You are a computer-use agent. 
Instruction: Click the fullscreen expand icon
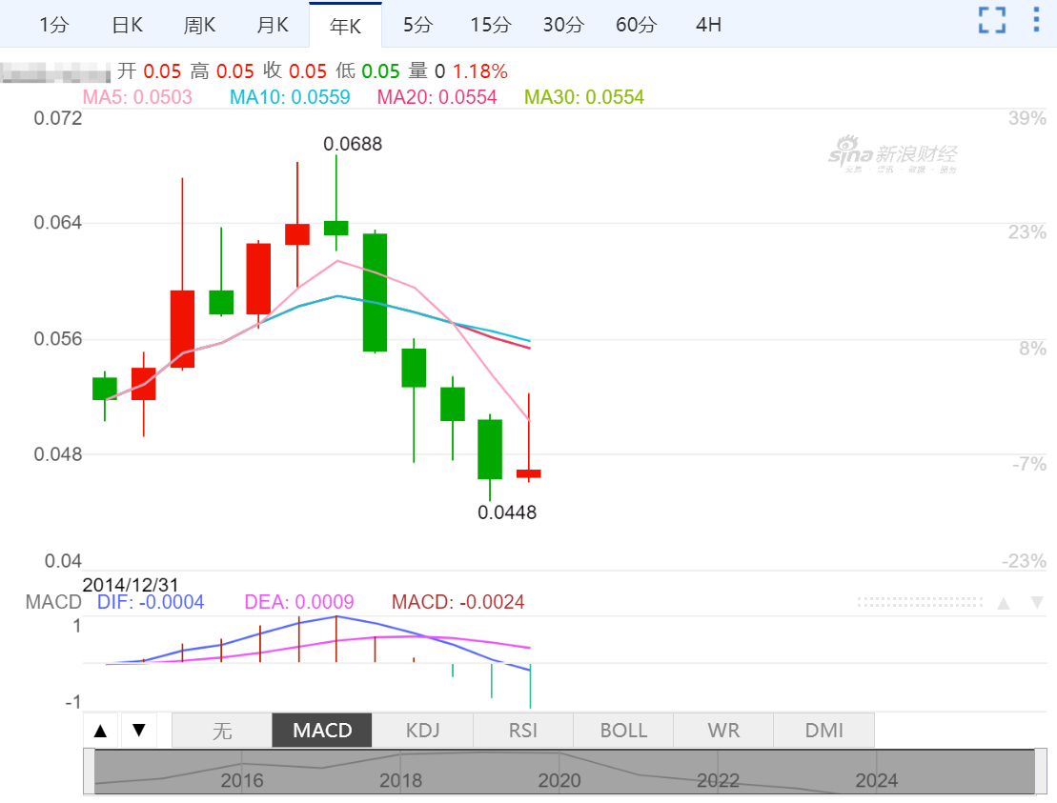click(x=992, y=20)
